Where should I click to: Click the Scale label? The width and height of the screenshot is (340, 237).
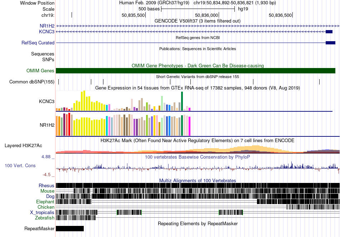pyautogui.click(x=49, y=9)
